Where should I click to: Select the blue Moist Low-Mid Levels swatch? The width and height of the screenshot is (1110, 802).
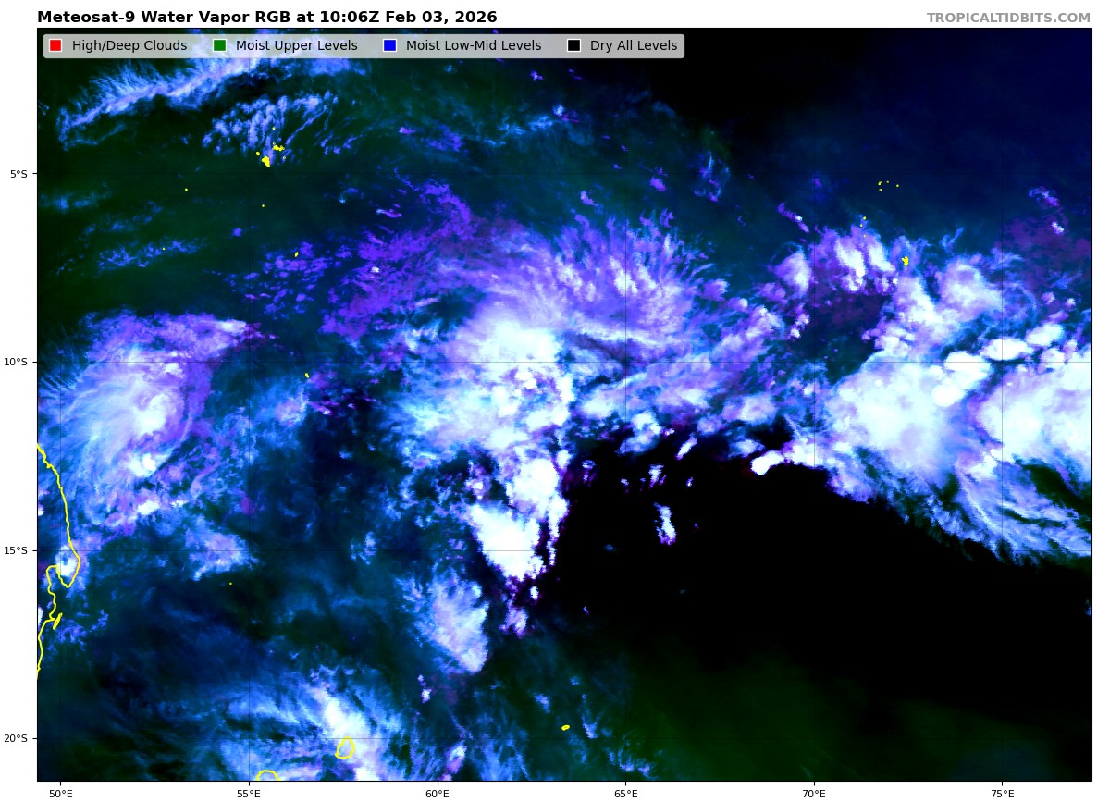click(x=389, y=46)
